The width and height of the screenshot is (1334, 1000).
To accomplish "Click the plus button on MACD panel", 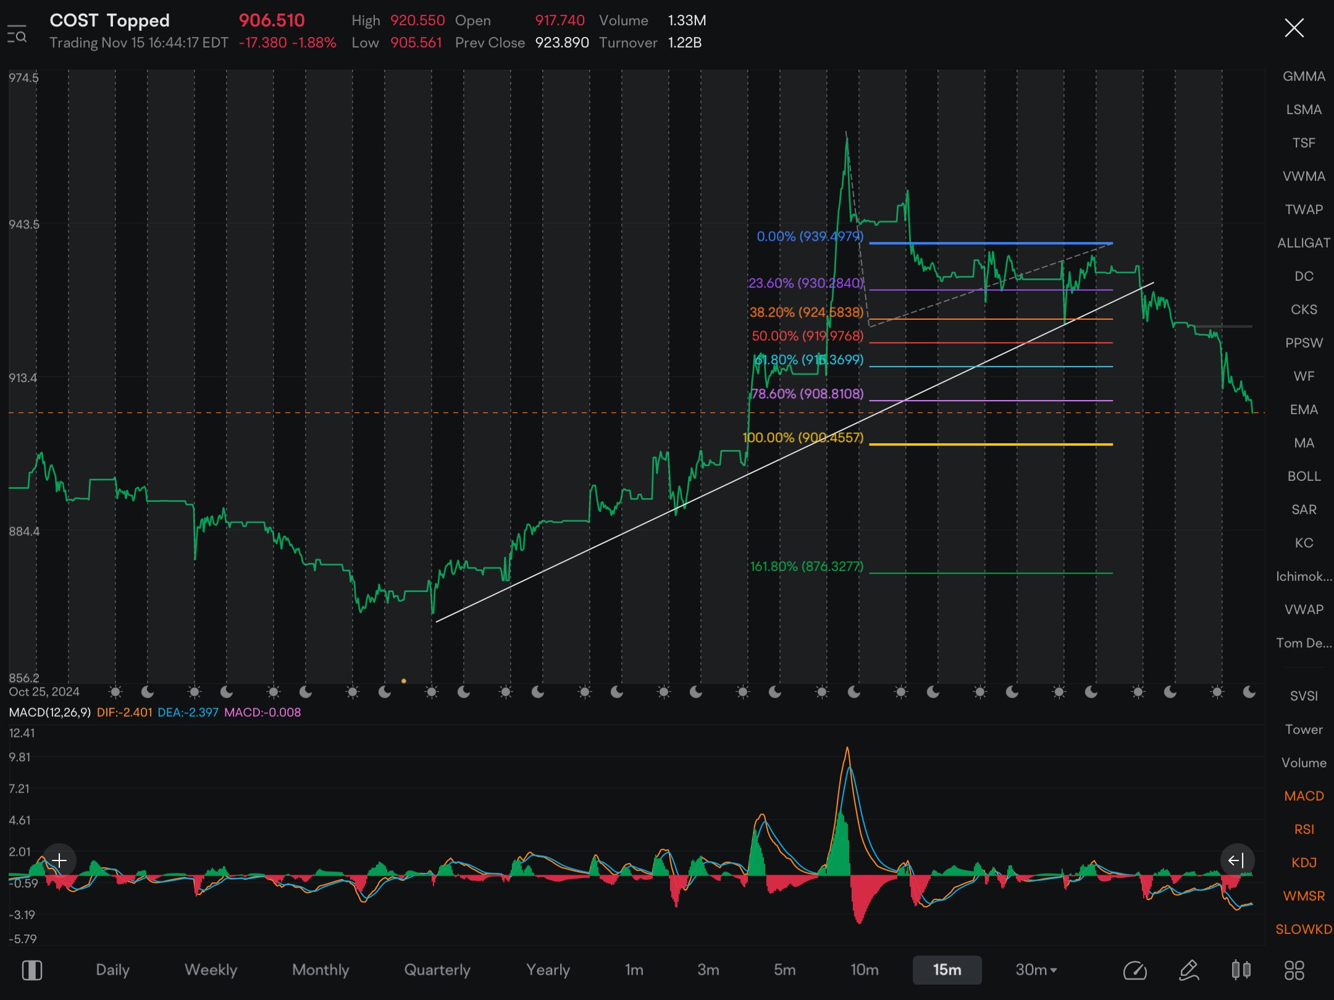I will [59, 860].
